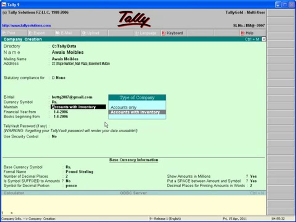Click the calculator input prompt line

(134, 213)
